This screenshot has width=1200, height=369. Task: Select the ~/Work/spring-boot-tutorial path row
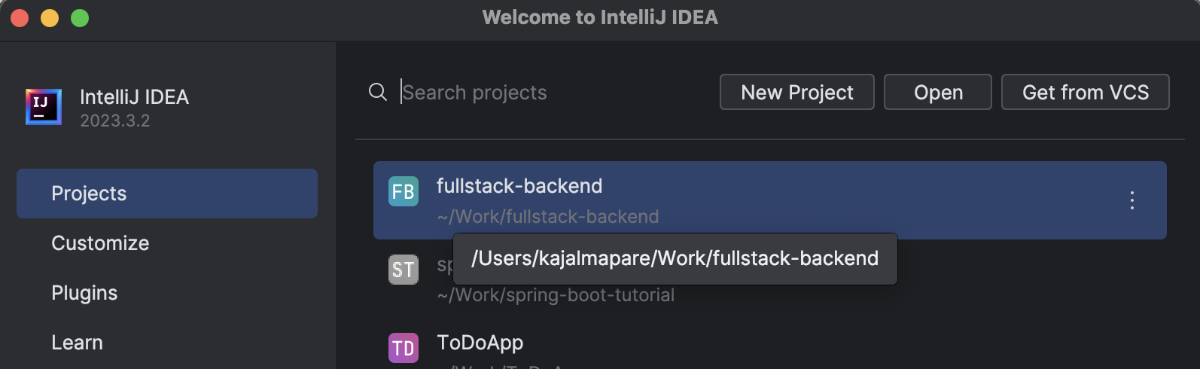(x=556, y=295)
